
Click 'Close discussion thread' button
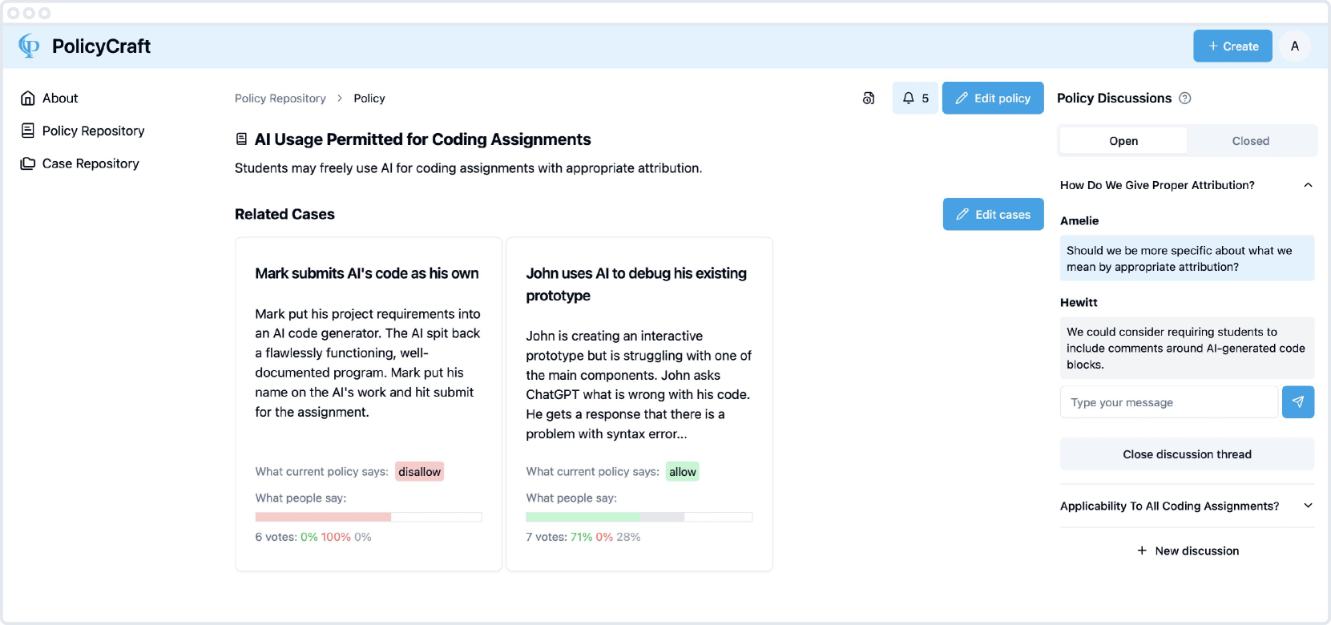[x=1187, y=454]
